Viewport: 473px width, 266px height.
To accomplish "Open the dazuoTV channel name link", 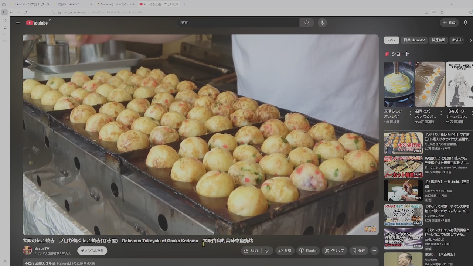I will [42, 249].
